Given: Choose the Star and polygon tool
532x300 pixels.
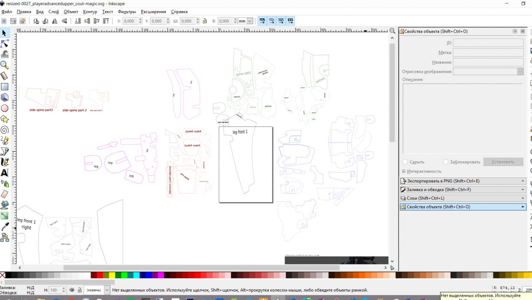Looking at the screenshot, I should 5,119.
